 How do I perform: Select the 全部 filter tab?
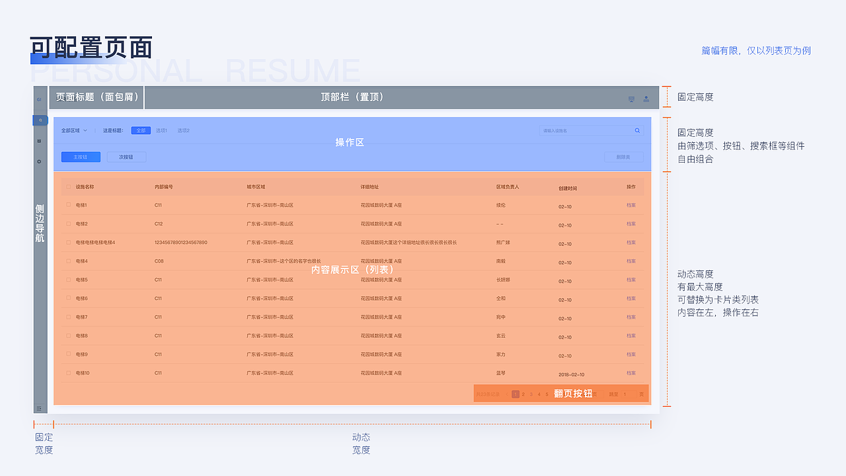pyautogui.click(x=141, y=131)
